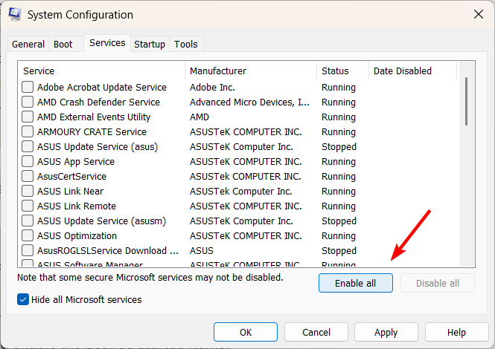Enable ASUS App Service checkbox
Image resolution: width=495 pixels, height=349 pixels.
[28, 161]
